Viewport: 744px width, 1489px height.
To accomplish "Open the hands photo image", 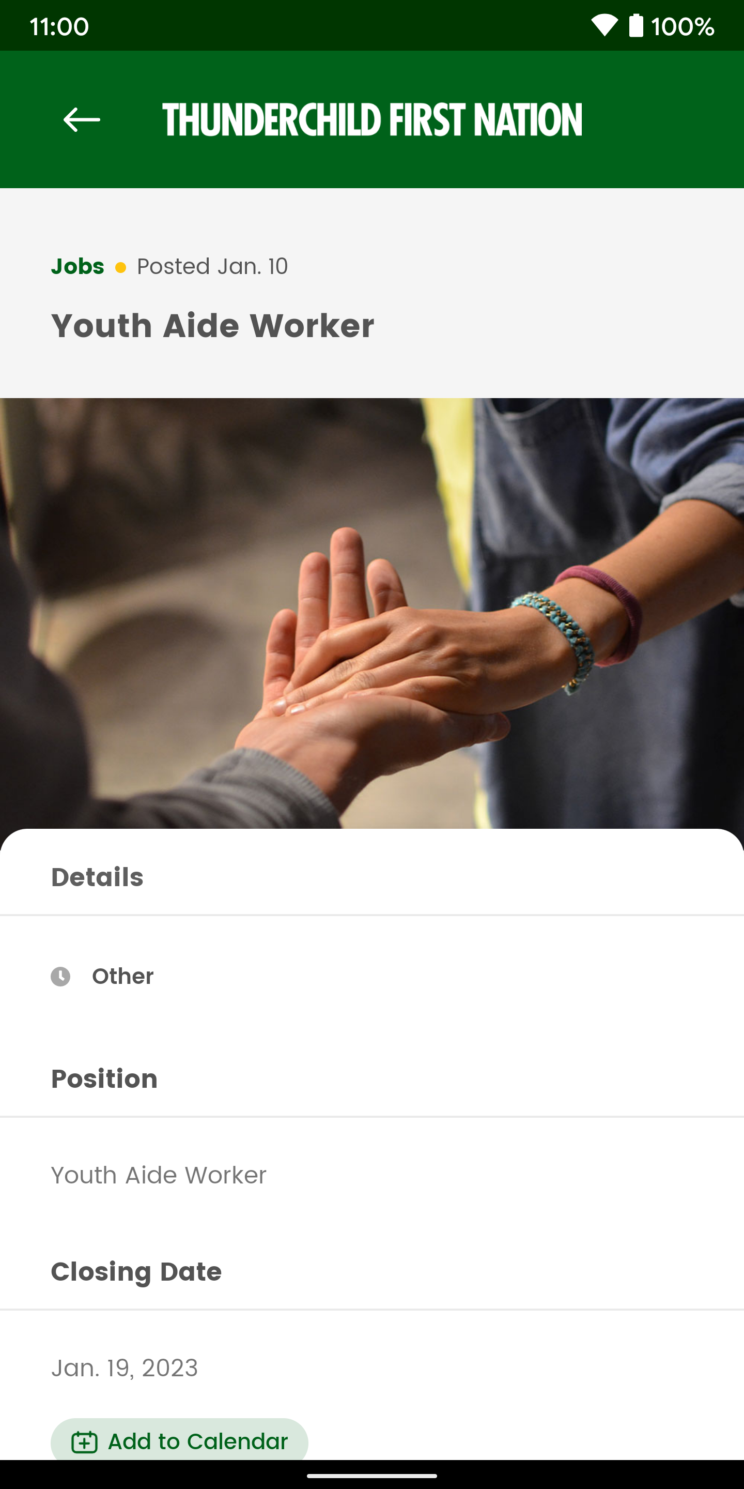I will [x=372, y=613].
